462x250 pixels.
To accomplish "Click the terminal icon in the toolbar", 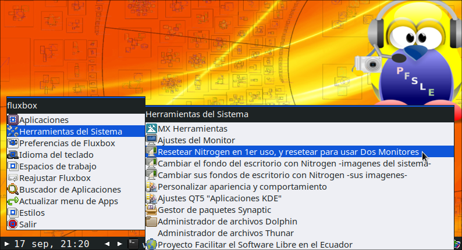I will click(133, 244).
